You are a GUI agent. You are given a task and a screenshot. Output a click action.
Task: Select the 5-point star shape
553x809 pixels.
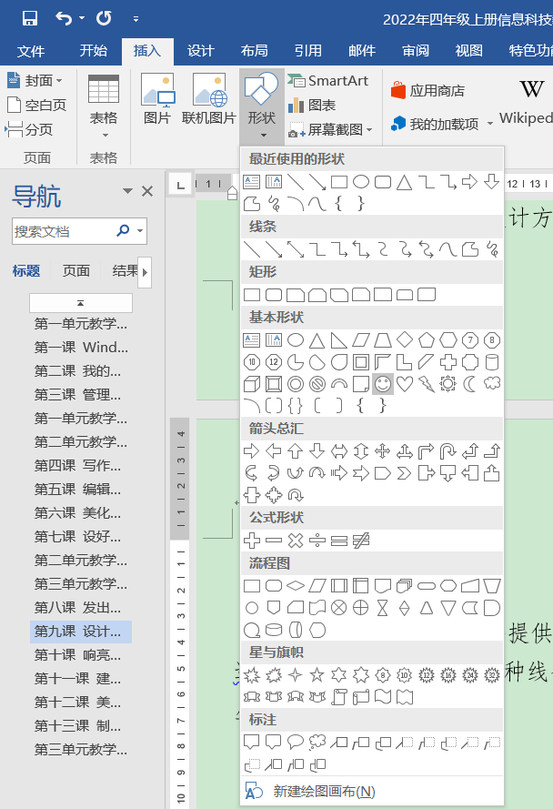[317, 675]
